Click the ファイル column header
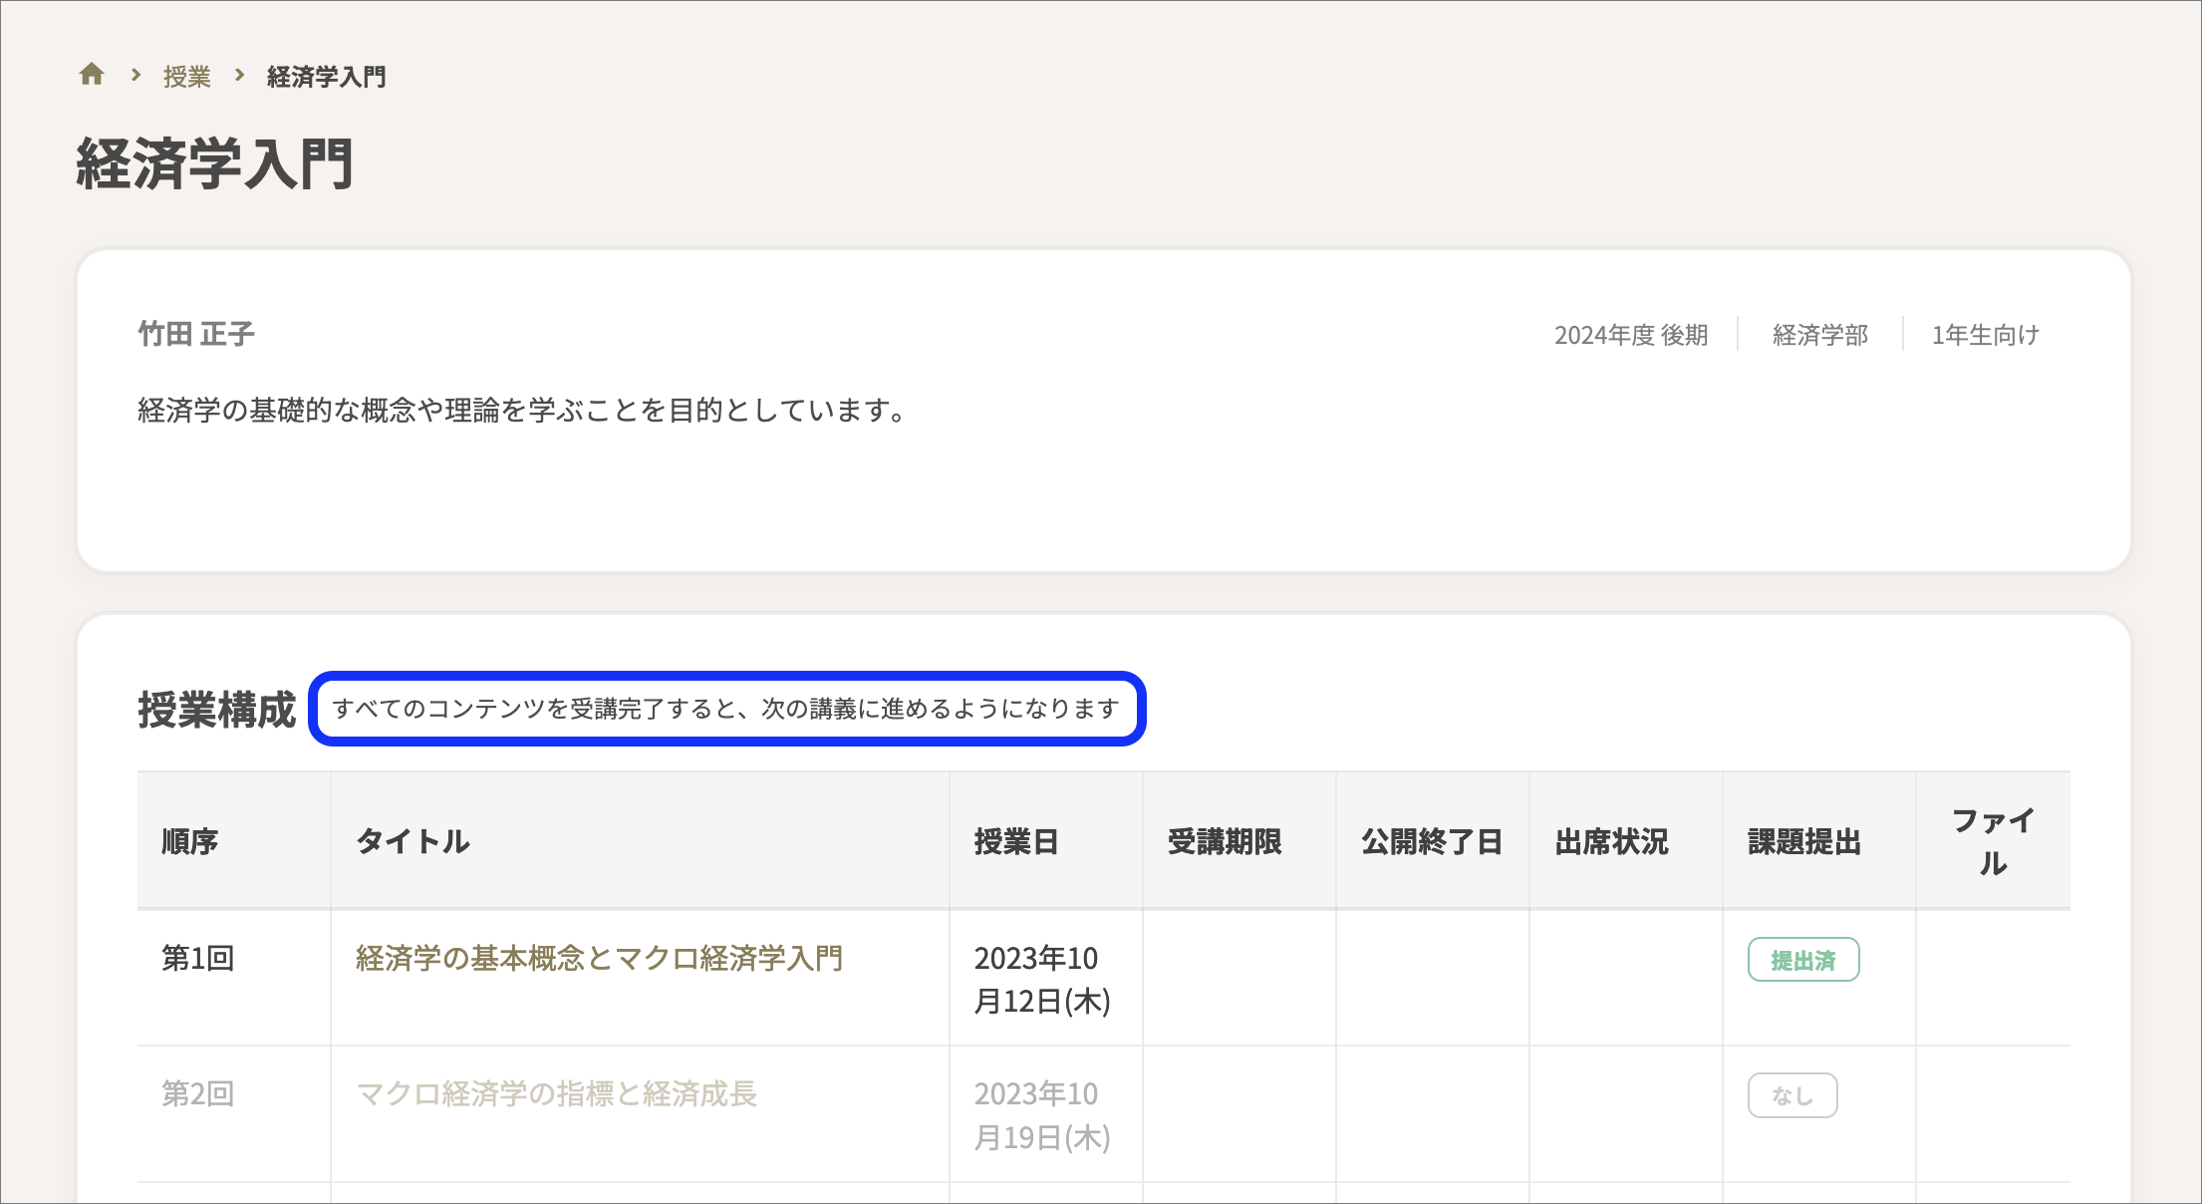This screenshot has height=1204, width=2202. pyautogui.click(x=1993, y=841)
